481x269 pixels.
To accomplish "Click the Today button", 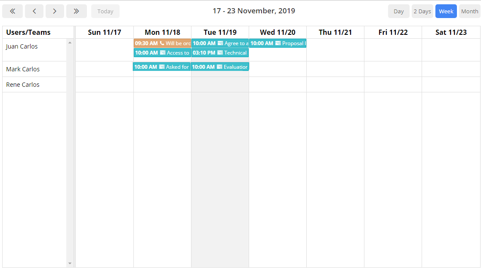I will 105,11.
